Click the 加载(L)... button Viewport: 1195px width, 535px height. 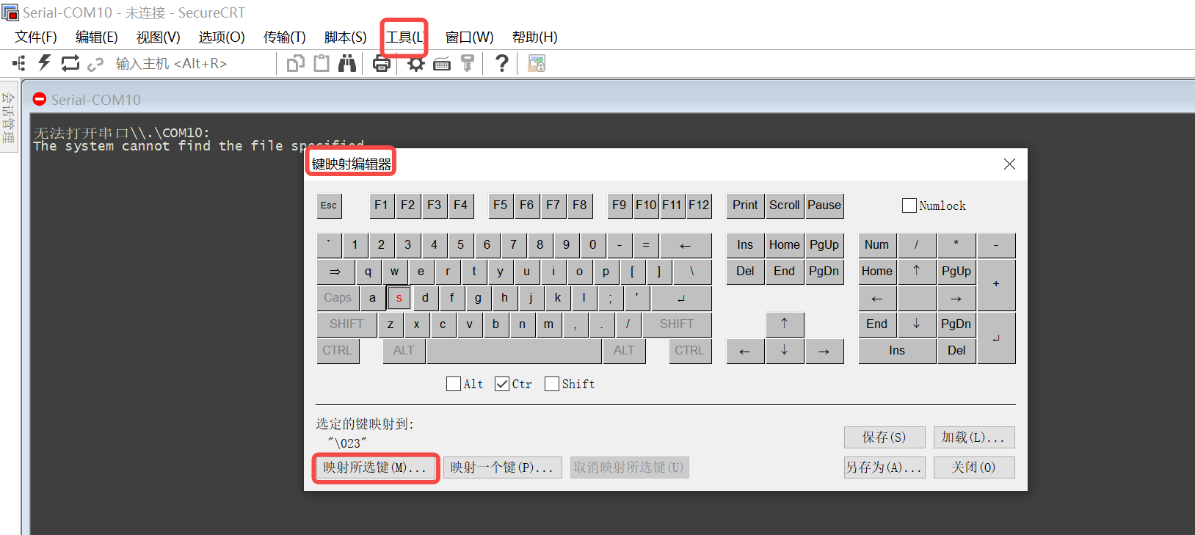pyautogui.click(x=974, y=437)
